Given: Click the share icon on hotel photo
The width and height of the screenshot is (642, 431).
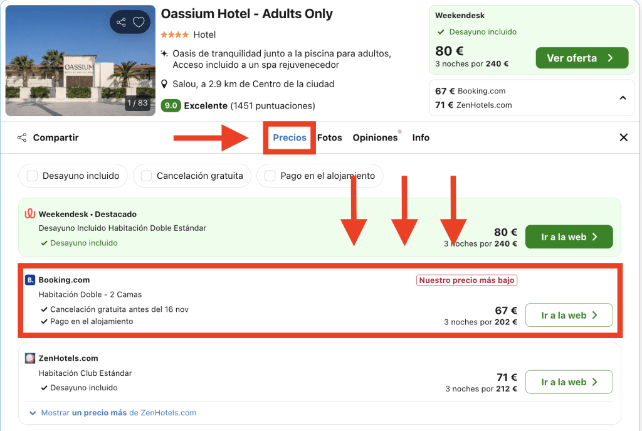Looking at the screenshot, I should click(x=122, y=23).
